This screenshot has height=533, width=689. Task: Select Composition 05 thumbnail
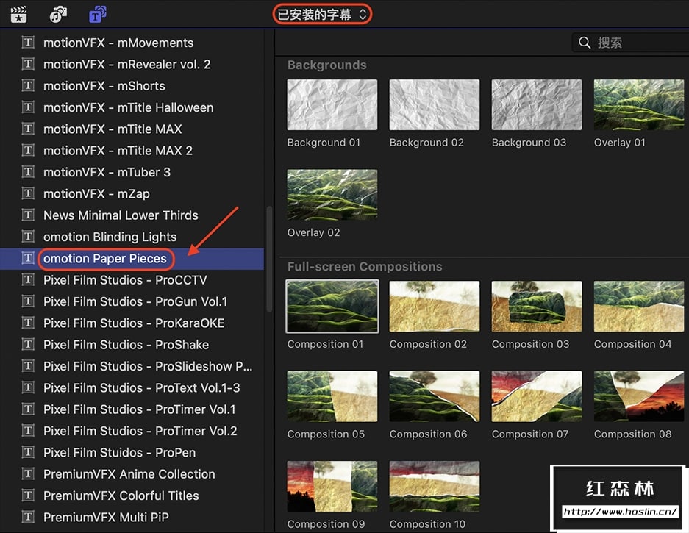332,396
